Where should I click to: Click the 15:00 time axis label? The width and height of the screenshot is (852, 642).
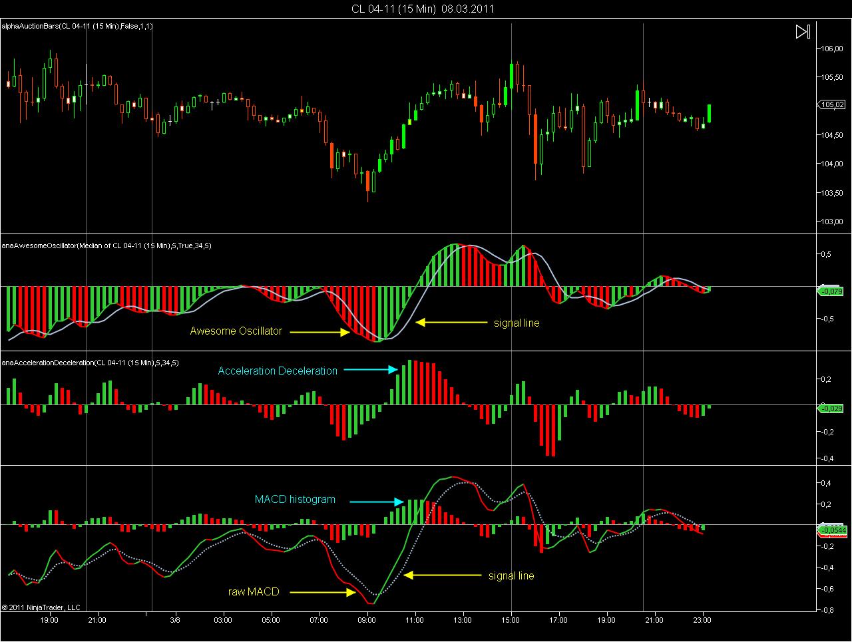pos(511,620)
